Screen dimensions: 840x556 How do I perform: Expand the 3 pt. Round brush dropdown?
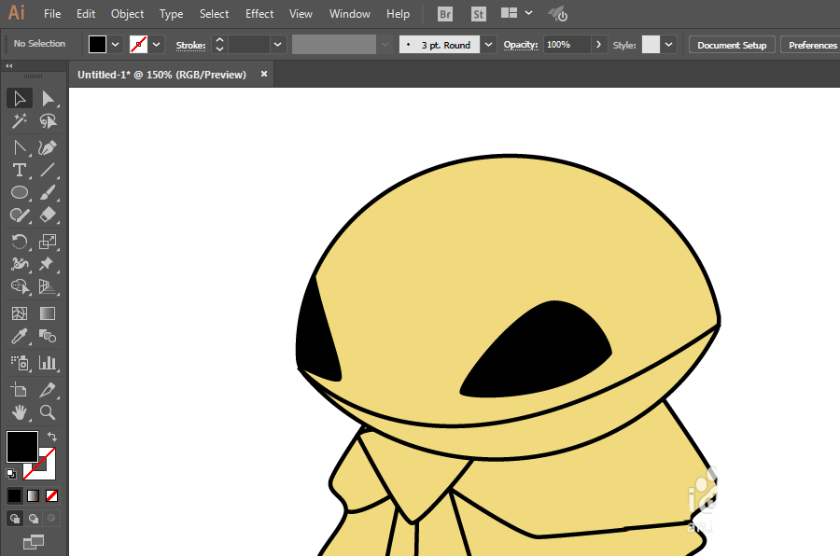coord(489,45)
